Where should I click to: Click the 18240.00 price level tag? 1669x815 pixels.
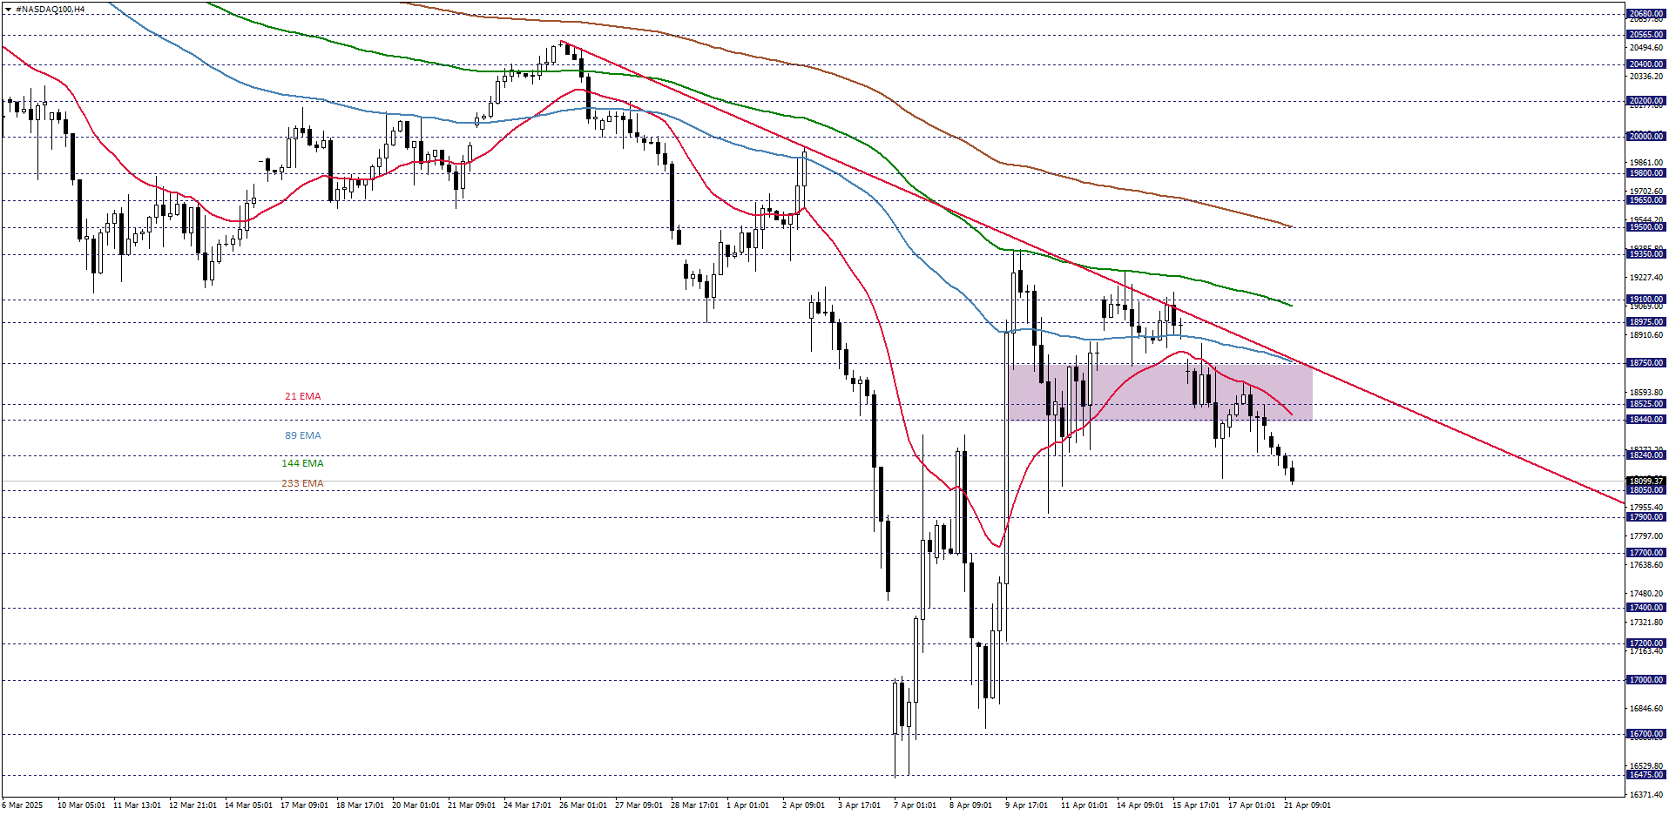(1645, 455)
